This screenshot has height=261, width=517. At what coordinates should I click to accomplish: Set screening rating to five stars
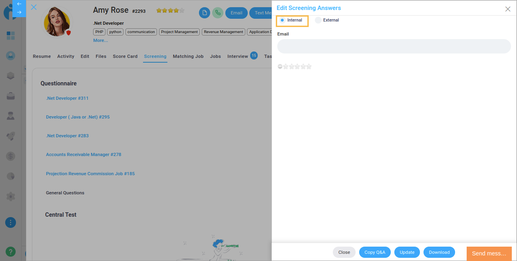[309, 67]
